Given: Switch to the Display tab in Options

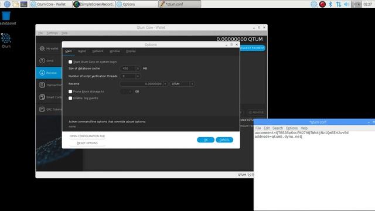Looking at the screenshot, I should pos(131,51).
